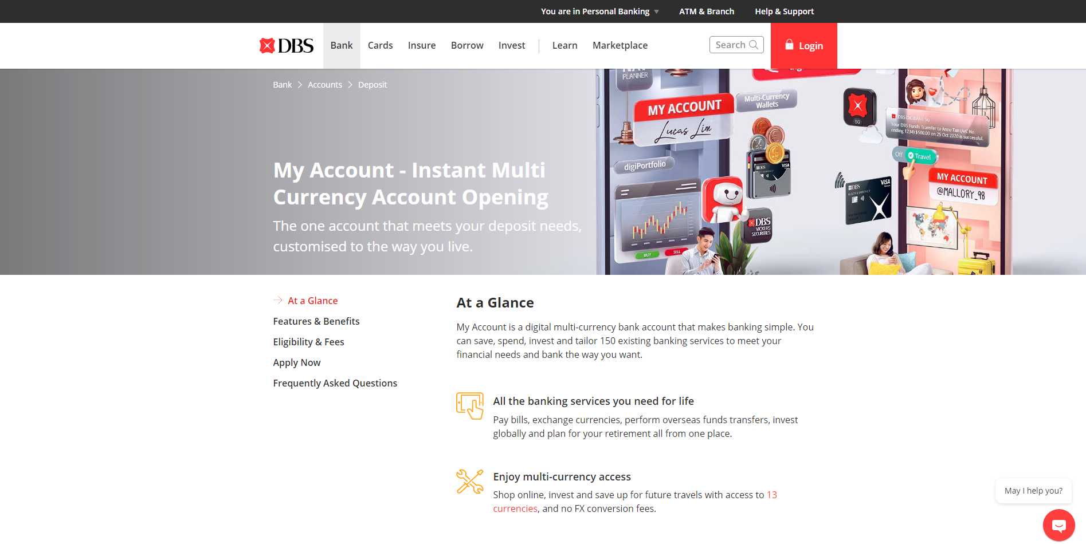Open the 13 currencies link

pyautogui.click(x=771, y=495)
